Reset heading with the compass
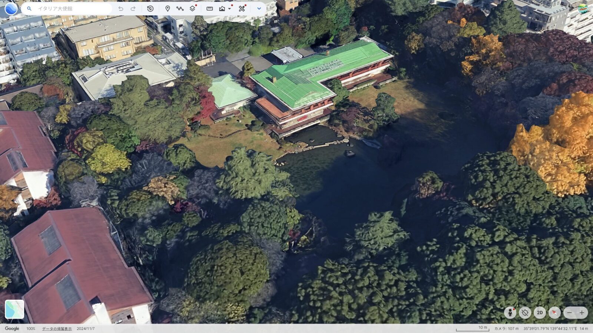The height and width of the screenshot is (333, 593). pyautogui.click(x=554, y=313)
